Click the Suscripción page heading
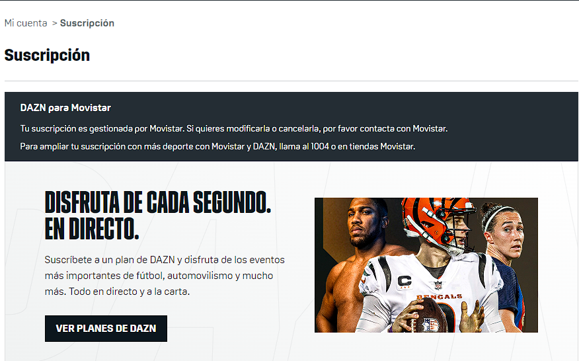The image size is (579, 361). [x=47, y=55]
